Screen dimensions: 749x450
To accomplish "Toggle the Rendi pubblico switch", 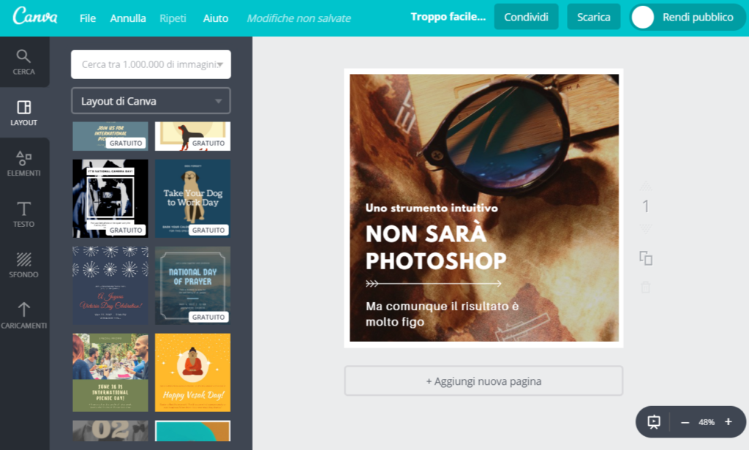I will coord(644,18).
